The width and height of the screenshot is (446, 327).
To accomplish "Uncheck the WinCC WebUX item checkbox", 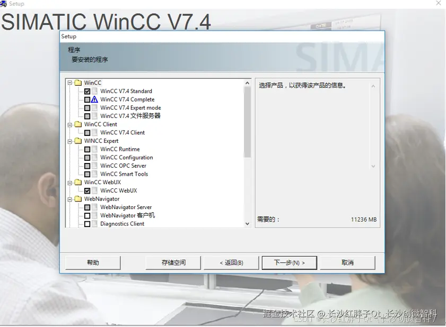I will point(88,190).
